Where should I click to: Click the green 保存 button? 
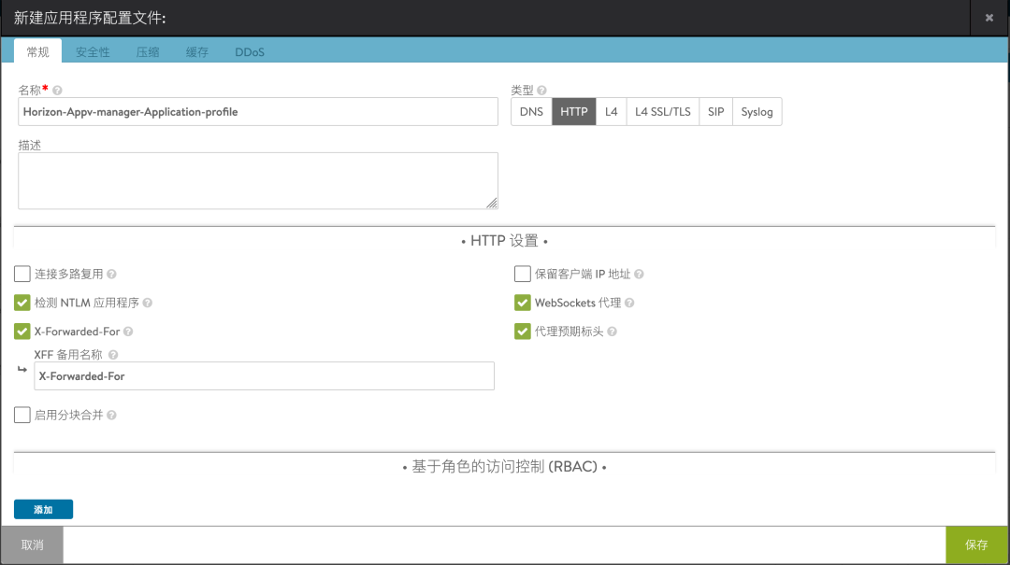click(x=976, y=545)
